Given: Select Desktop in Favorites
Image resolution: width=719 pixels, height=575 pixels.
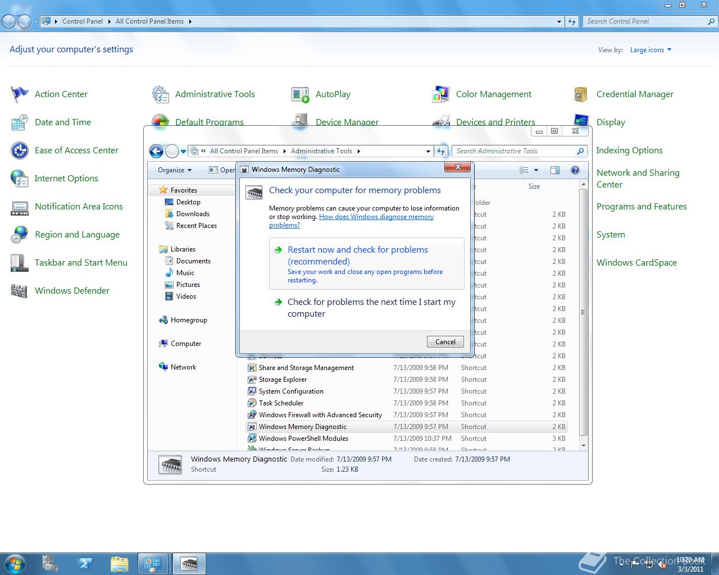Looking at the screenshot, I should point(188,202).
